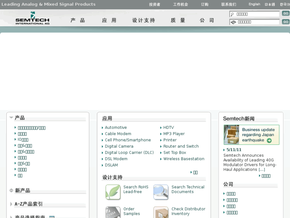The image size is (290, 218).
Task: Open the DSL Modem application link
Action: 116,159
